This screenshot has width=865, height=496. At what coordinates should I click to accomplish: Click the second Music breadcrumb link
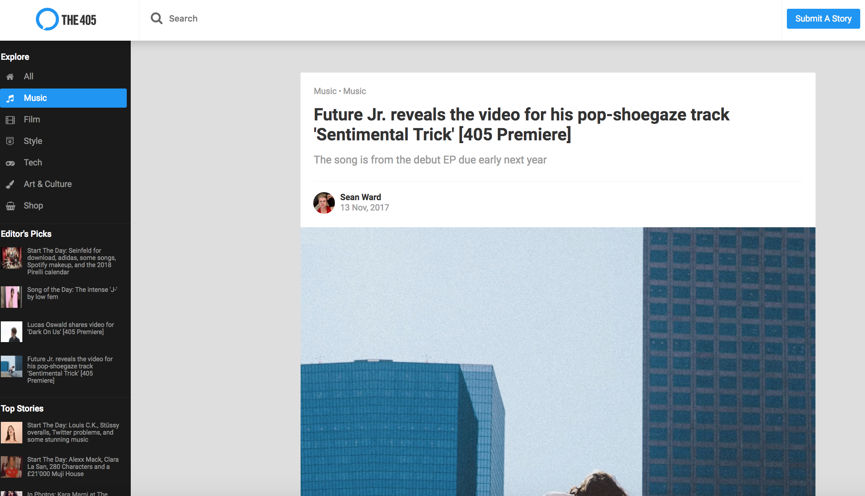(354, 91)
